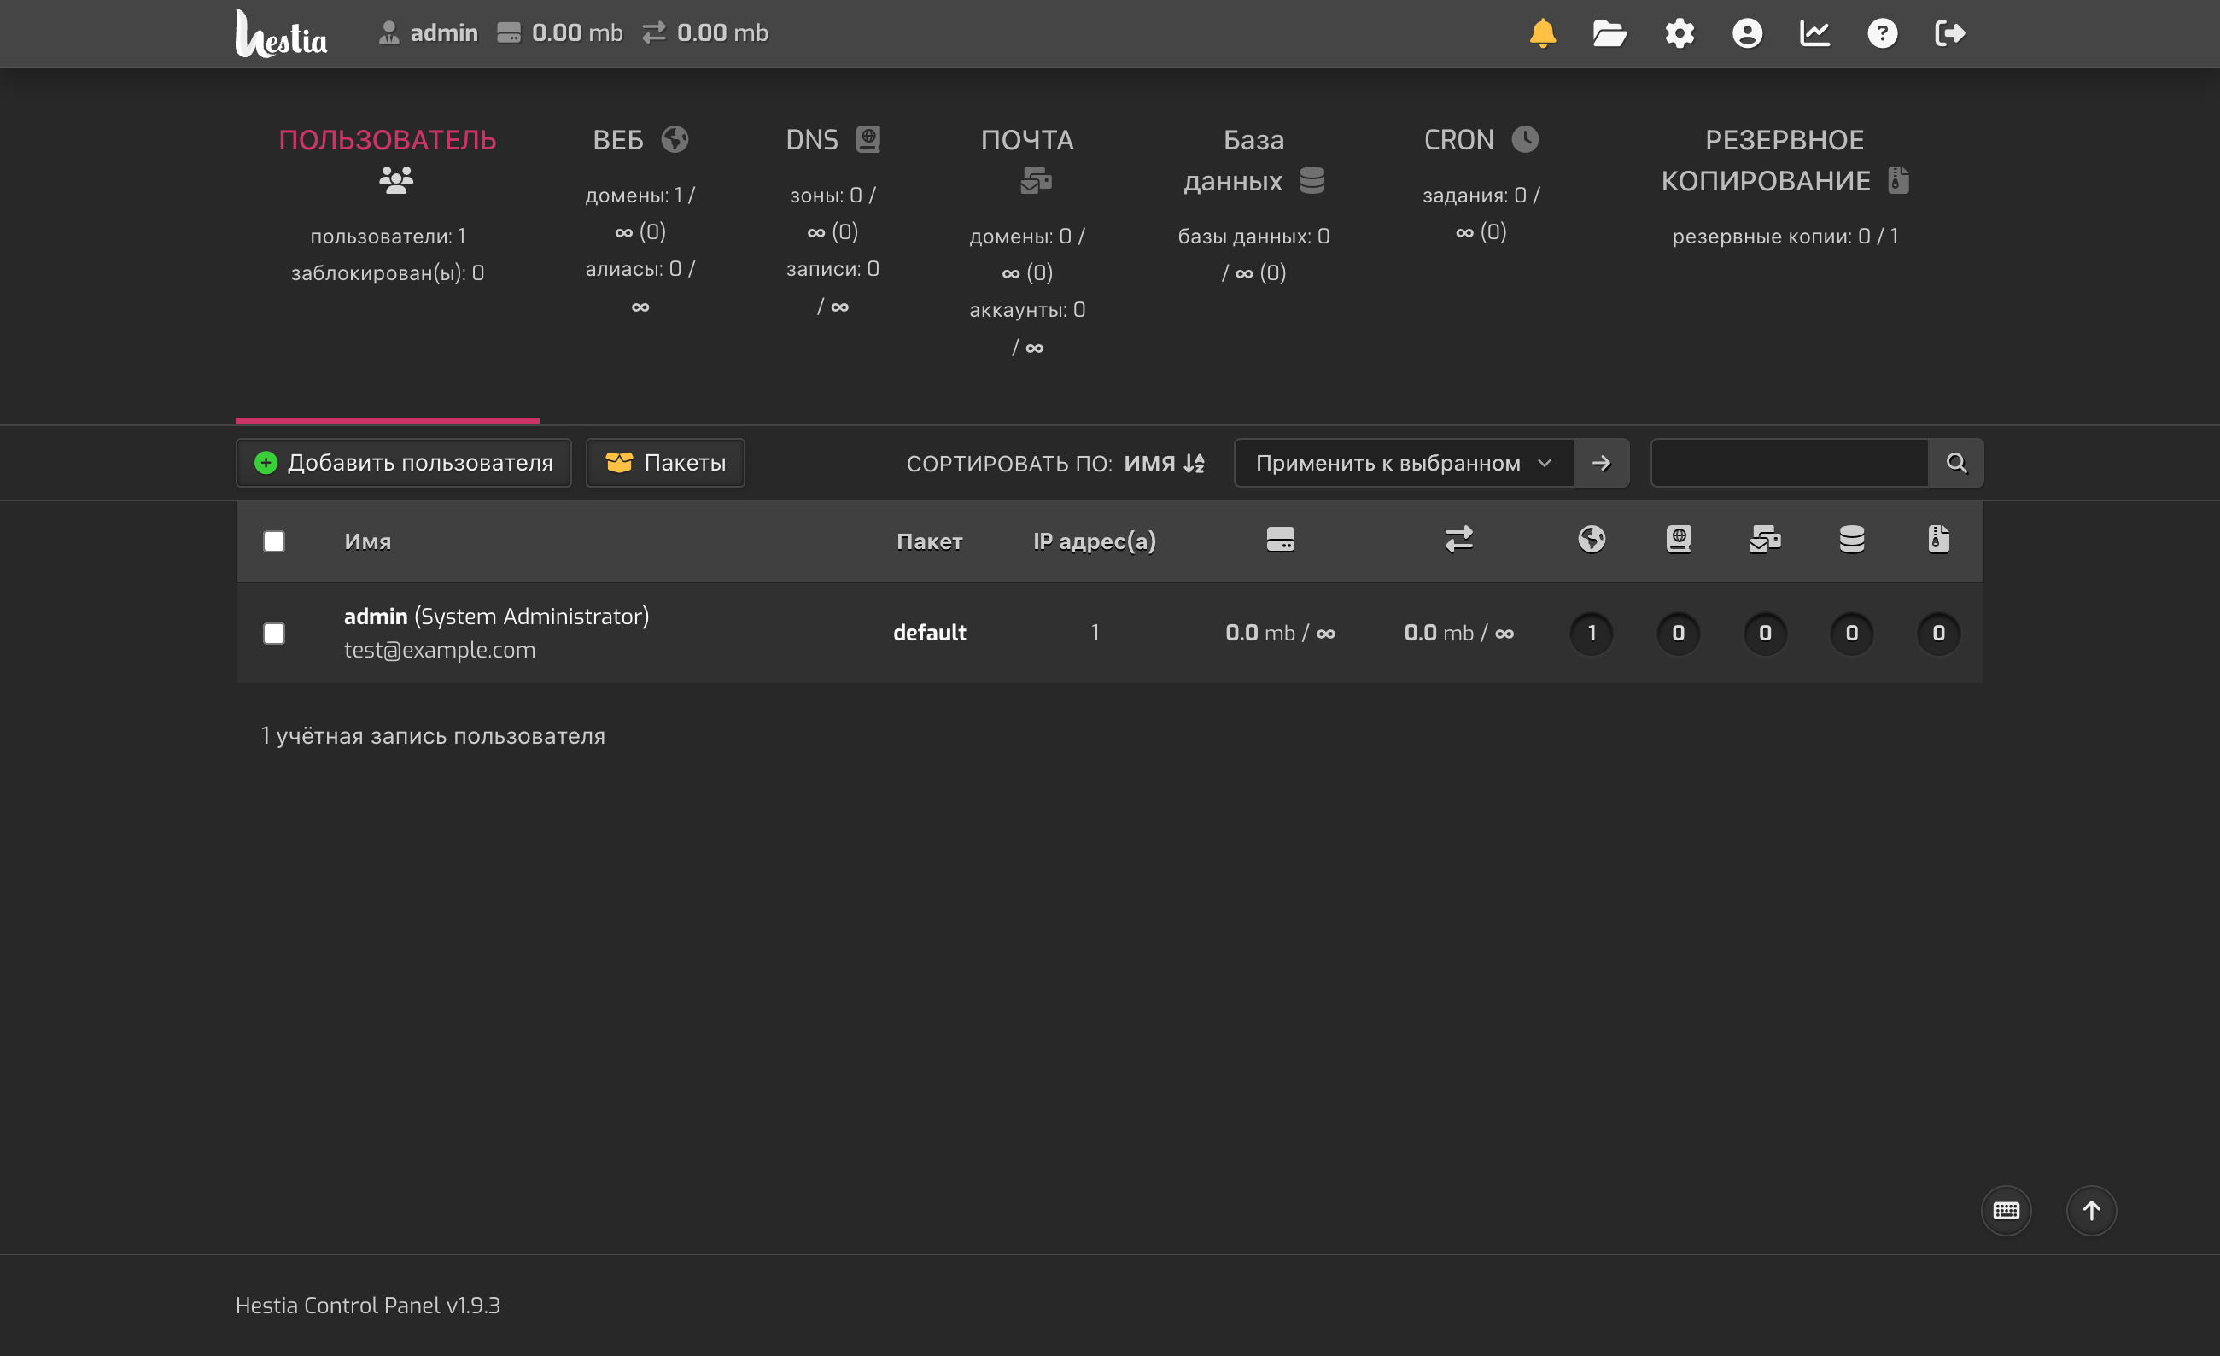
Task: Click sort direction icon beside ИМЯ
Action: [x=1194, y=463]
